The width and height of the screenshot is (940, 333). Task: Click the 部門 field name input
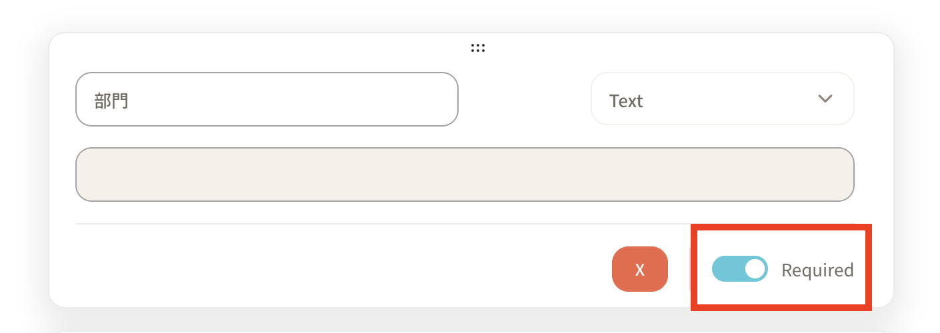tap(267, 99)
